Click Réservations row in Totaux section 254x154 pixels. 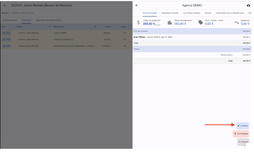pyautogui.click(x=192, y=55)
